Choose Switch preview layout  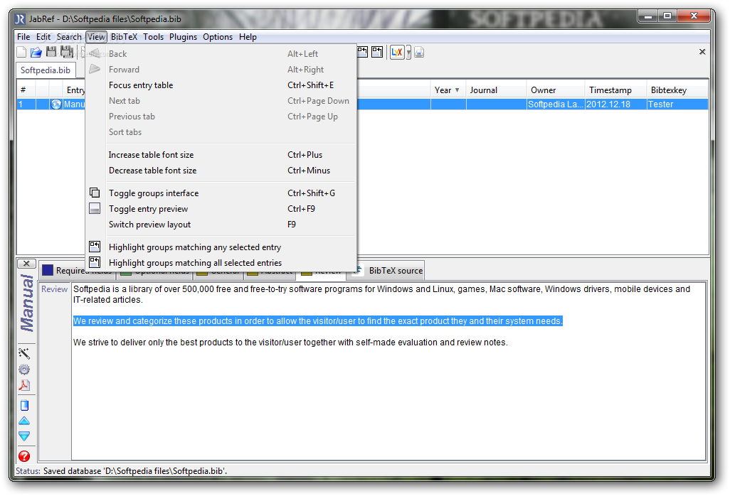[x=221, y=225]
